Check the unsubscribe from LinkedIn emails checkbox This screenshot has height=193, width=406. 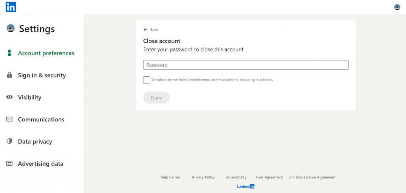click(147, 80)
